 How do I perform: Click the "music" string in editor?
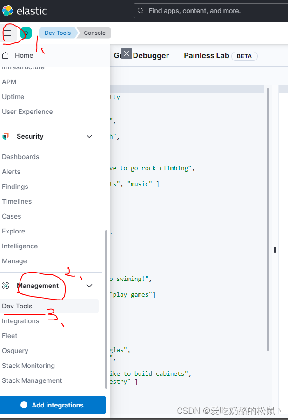pos(140,184)
